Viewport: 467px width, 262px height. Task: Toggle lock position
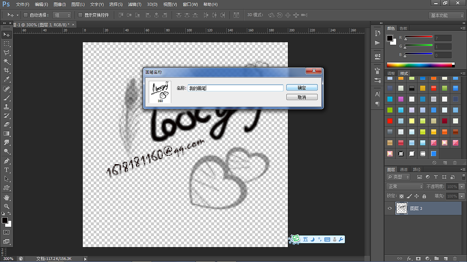(x=416, y=196)
